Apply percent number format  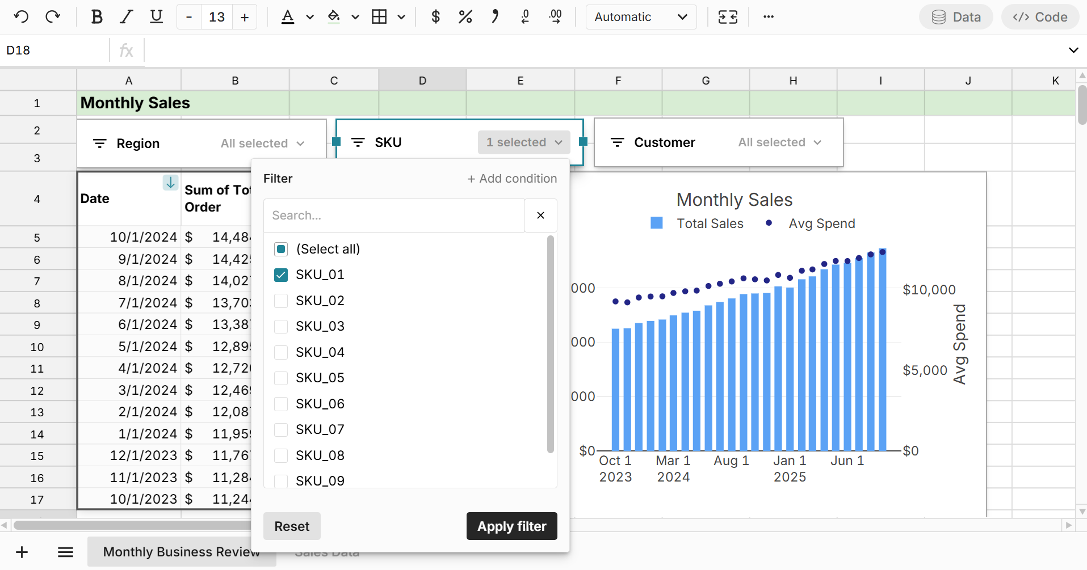(465, 17)
